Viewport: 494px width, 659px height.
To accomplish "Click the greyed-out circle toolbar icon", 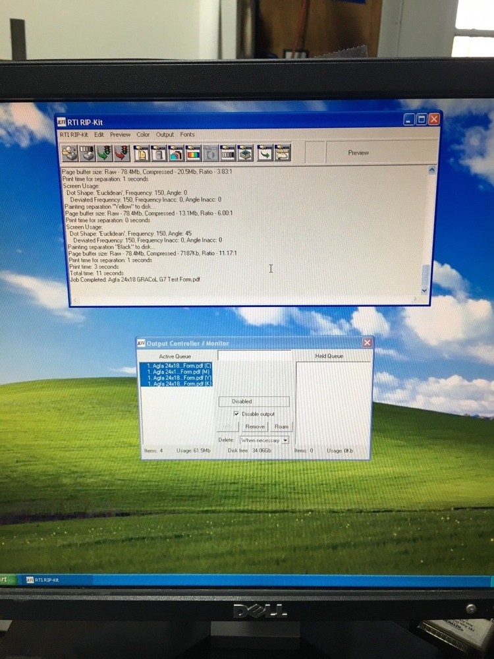I will tap(211, 154).
